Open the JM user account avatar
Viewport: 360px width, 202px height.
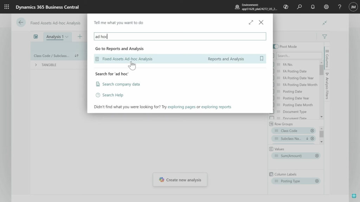point(353,7)
